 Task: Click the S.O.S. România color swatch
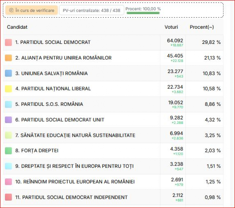[x=8, y=104]
